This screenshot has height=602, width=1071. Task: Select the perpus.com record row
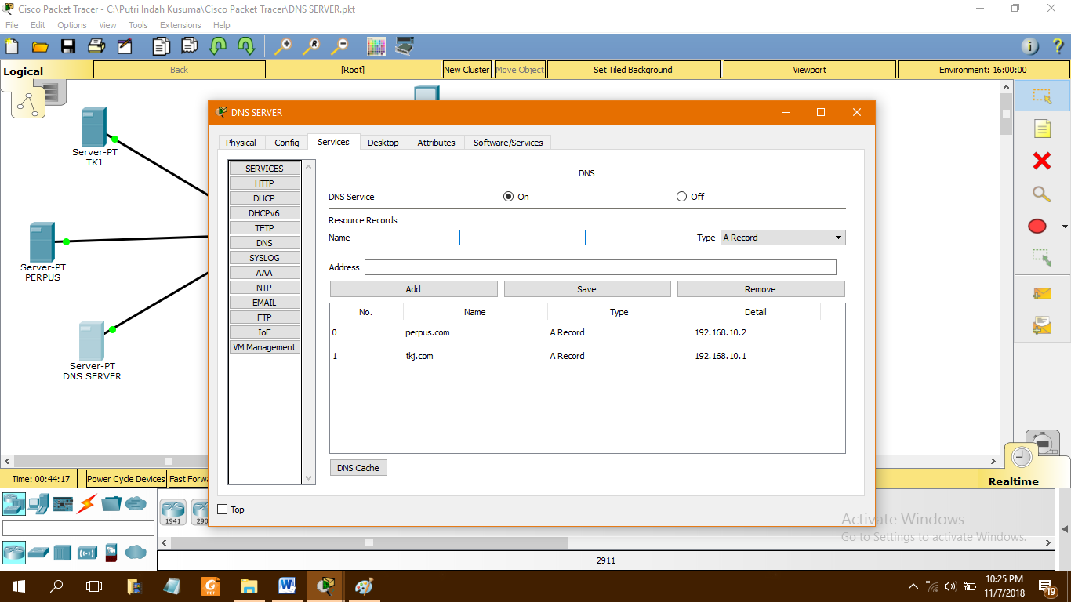587,332
